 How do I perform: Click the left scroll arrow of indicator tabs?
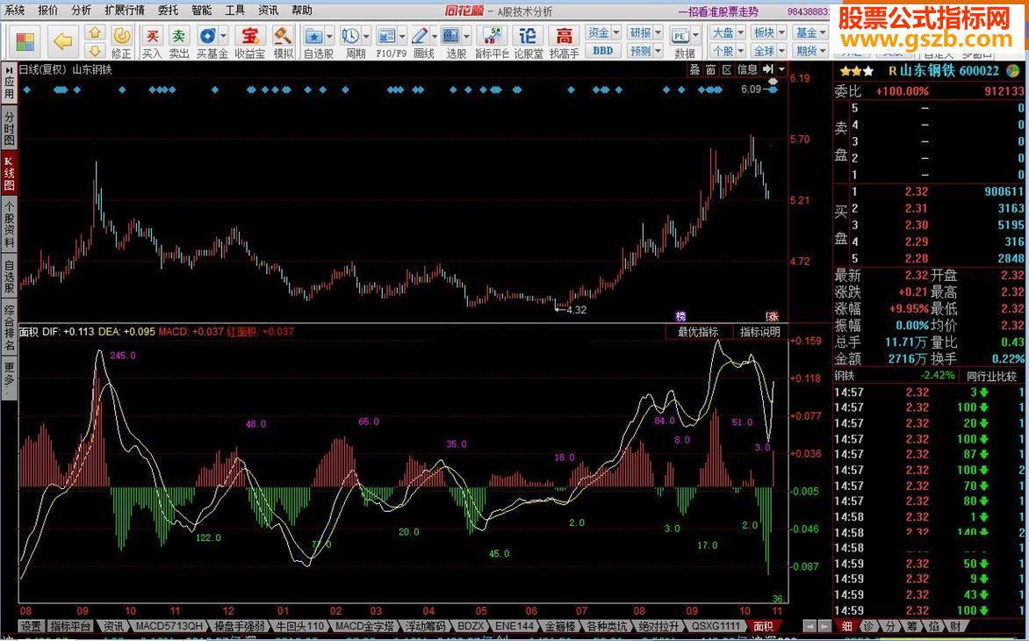(810, 627)
